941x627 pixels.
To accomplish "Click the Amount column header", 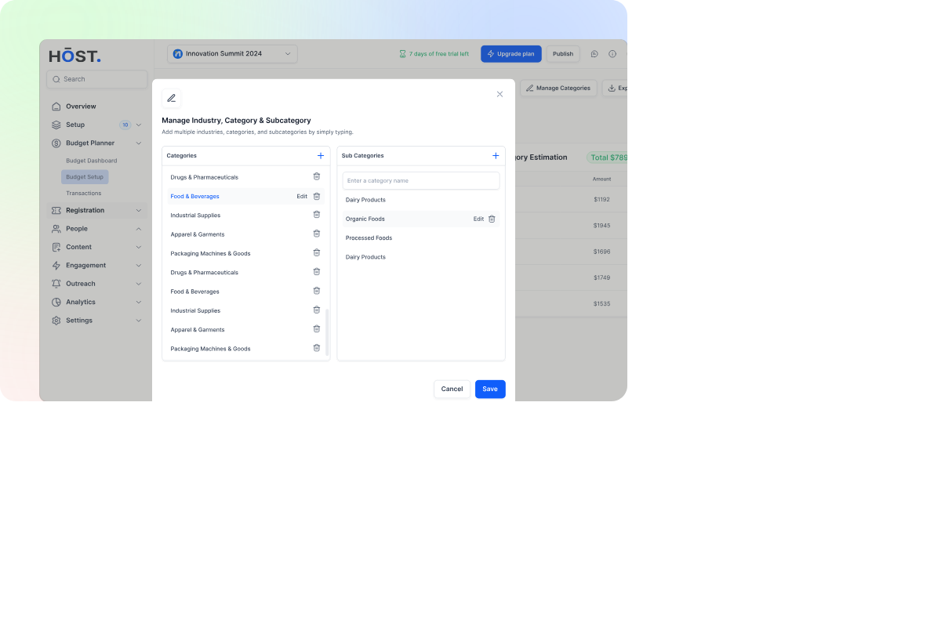I will click(601, 179).
